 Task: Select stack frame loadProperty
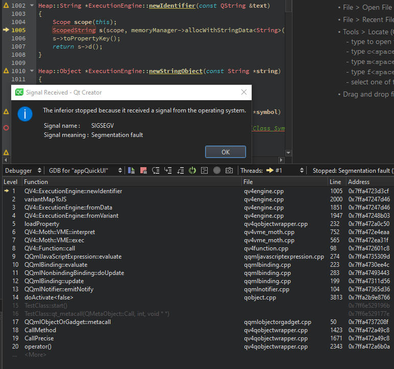pos(199,224)
